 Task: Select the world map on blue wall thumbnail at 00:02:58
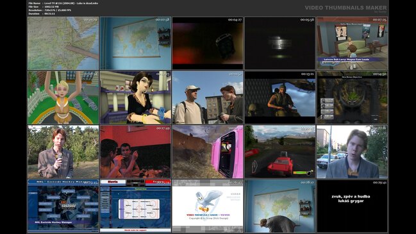click(x=136, y=43)
